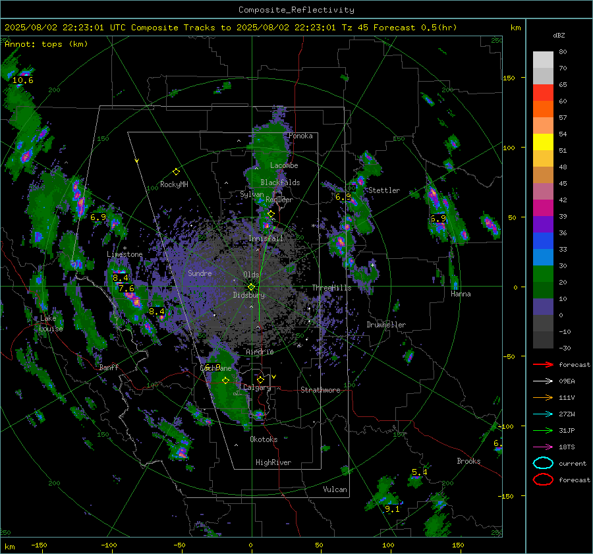The width and height of the screenshot is (593, 554).
Task: Pick the red 60-65 dBZ swatch
Action: tap(543, 93)
